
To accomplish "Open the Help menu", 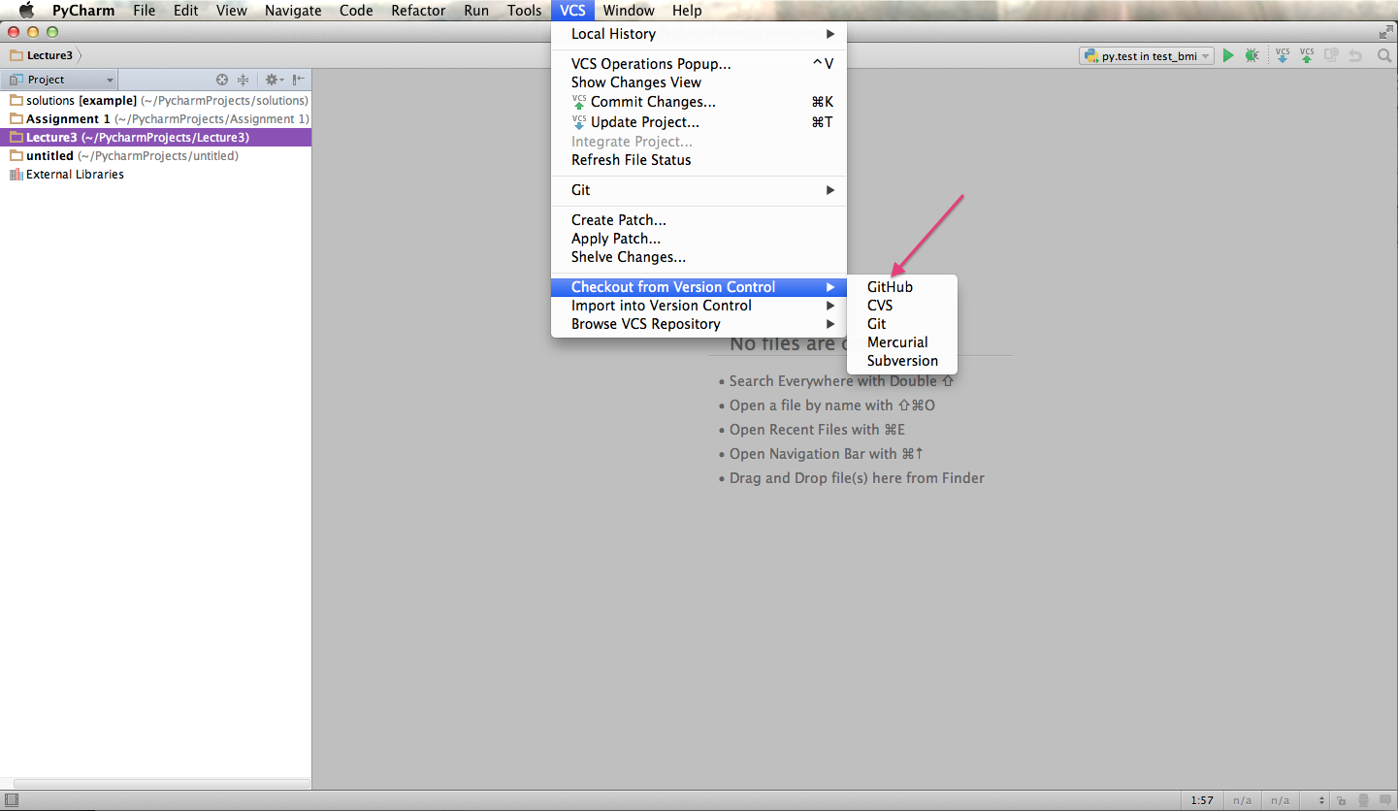I will 687,11.
